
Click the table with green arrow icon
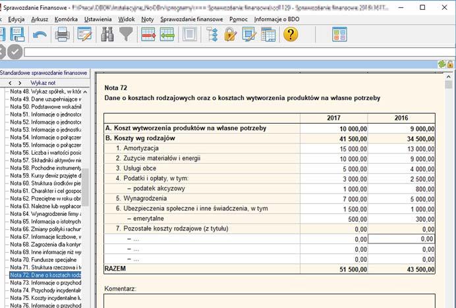click(x=167, y=34)
